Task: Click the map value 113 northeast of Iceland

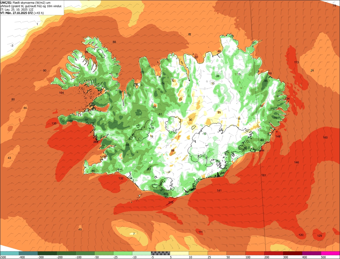Action: [296, 62]
